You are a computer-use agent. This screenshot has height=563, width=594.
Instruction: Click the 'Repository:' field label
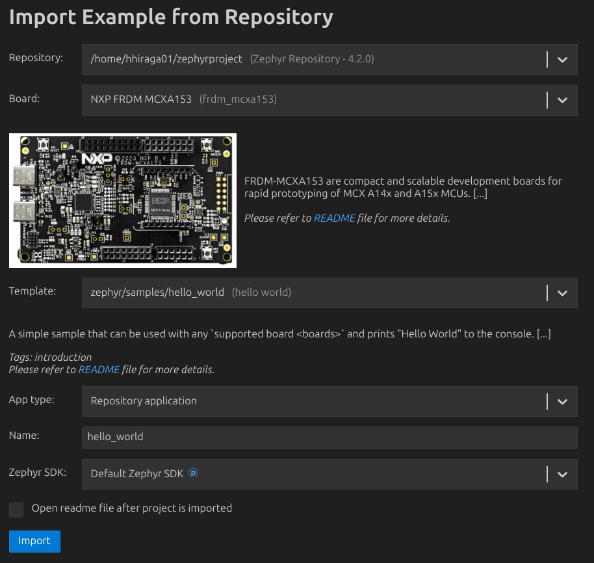(x=36, y=58)
